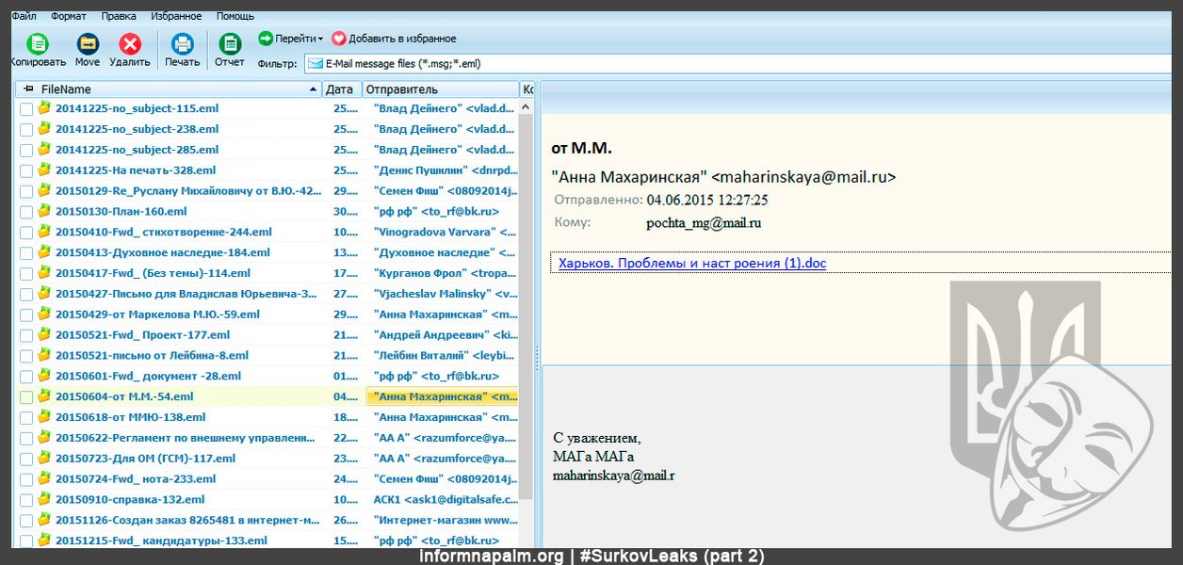The height and width of the screenshot is (565, 1183).
Task: Click the pin icon in FileName header
Action: click(x=28, y=89)
